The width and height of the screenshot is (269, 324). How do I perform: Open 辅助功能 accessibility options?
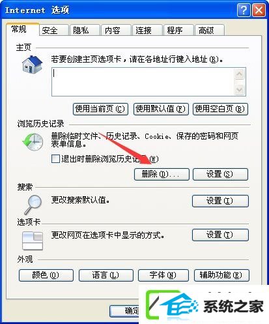click(x=221, y=275)
